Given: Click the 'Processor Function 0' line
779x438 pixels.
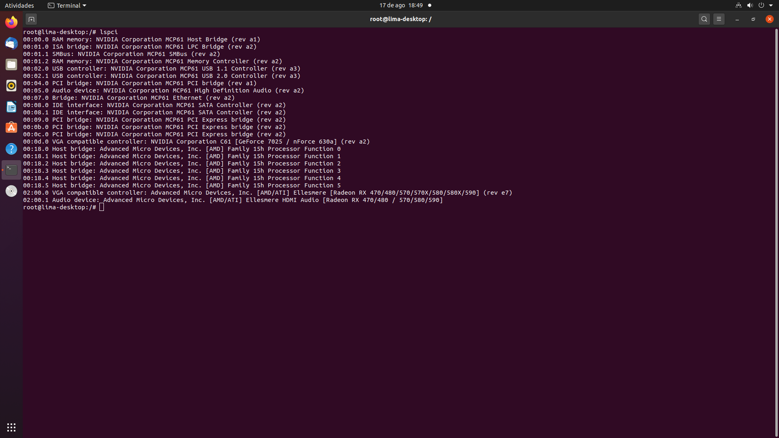Looking at the screenshot, I should point(182,149).
